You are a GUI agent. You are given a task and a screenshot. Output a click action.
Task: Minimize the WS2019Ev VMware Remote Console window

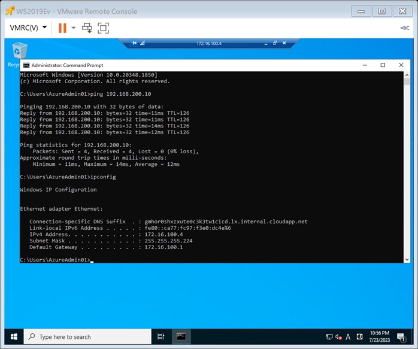coord(361,11)
